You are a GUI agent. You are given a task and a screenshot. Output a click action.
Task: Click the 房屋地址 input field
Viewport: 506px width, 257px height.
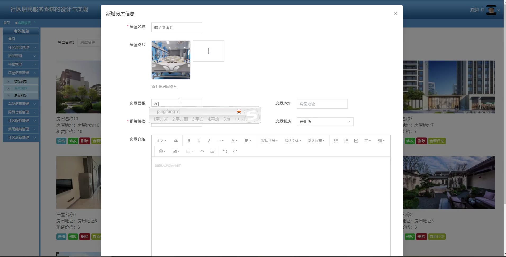[x=322, y=104]
